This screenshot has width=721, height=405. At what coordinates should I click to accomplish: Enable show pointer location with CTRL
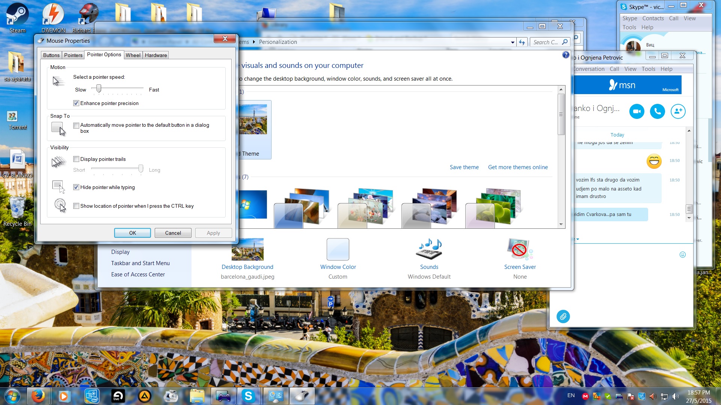[76, 206]
